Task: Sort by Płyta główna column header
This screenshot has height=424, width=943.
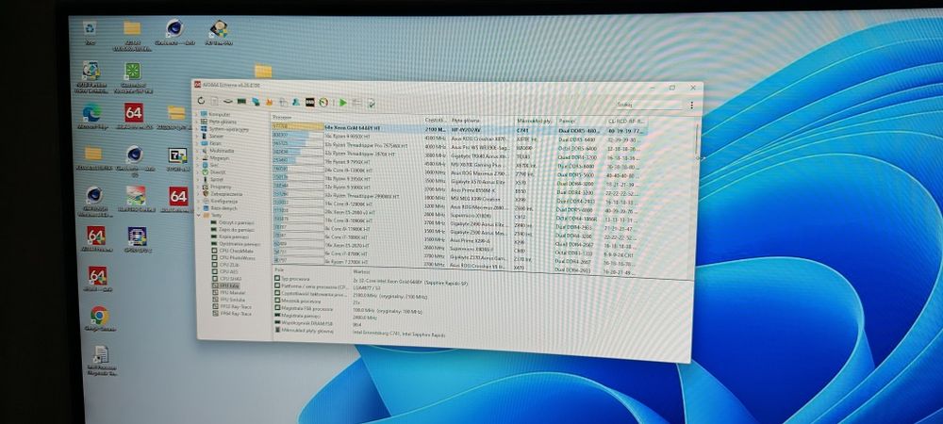Action: pos(482,121)
